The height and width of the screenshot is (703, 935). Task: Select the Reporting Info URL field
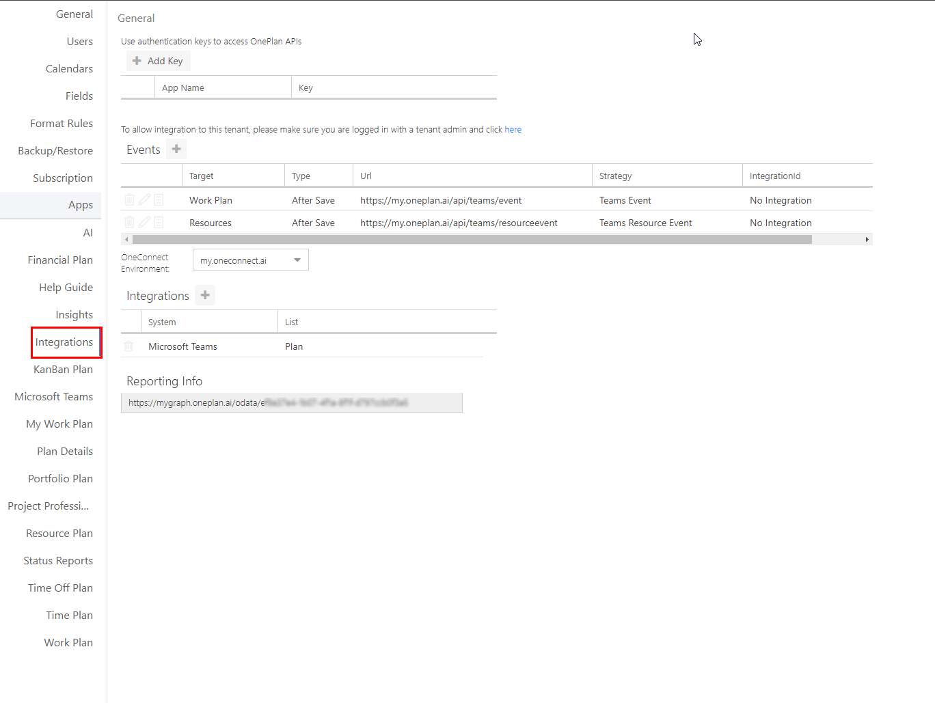(x=292, y=402)
